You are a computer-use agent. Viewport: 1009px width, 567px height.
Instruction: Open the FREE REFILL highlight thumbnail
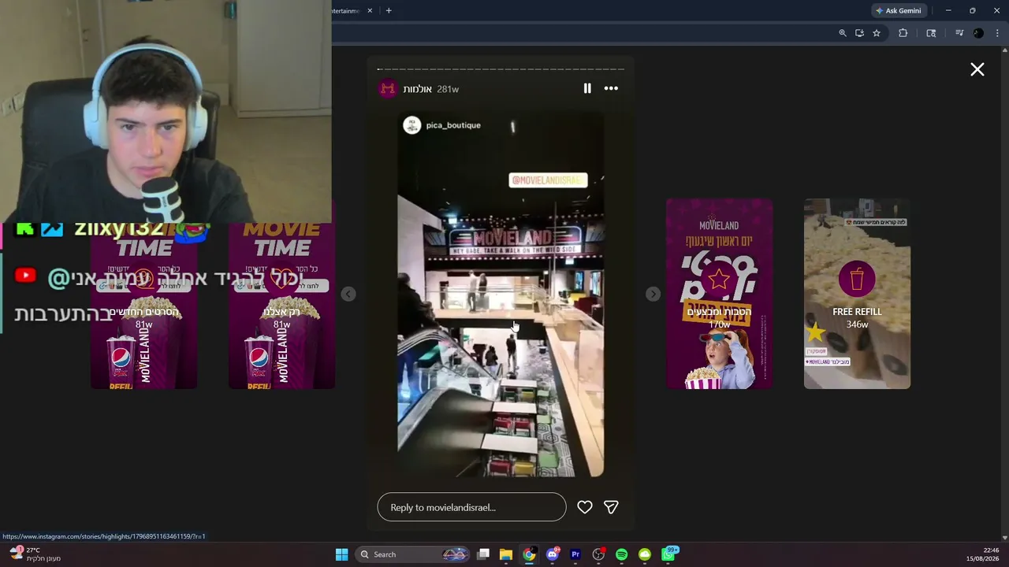[857, 294]
